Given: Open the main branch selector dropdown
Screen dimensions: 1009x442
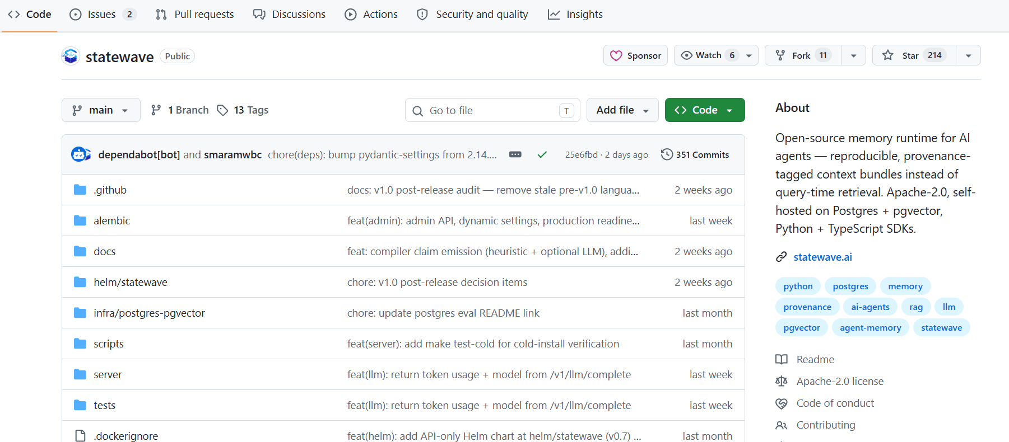Looking at the screenshot, I should coord(101,110).
